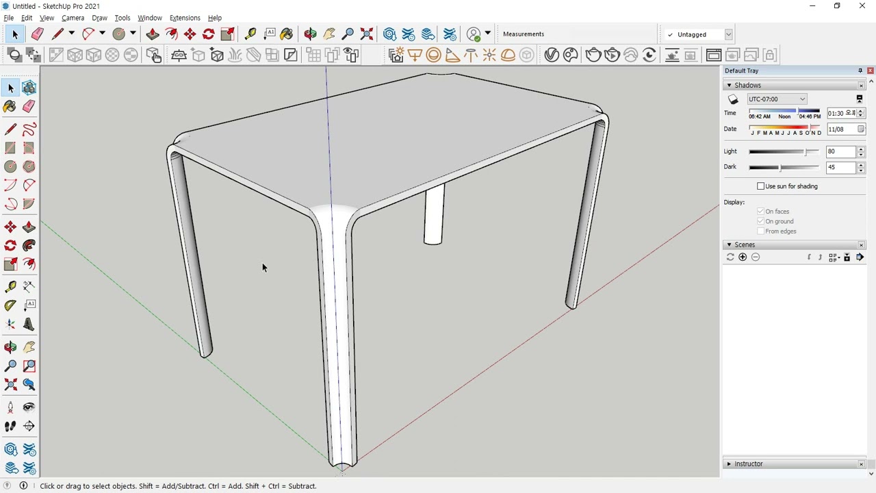876x493 pixels.
Task: Select the Paint Bucket tool
Action: pos(10,106)
